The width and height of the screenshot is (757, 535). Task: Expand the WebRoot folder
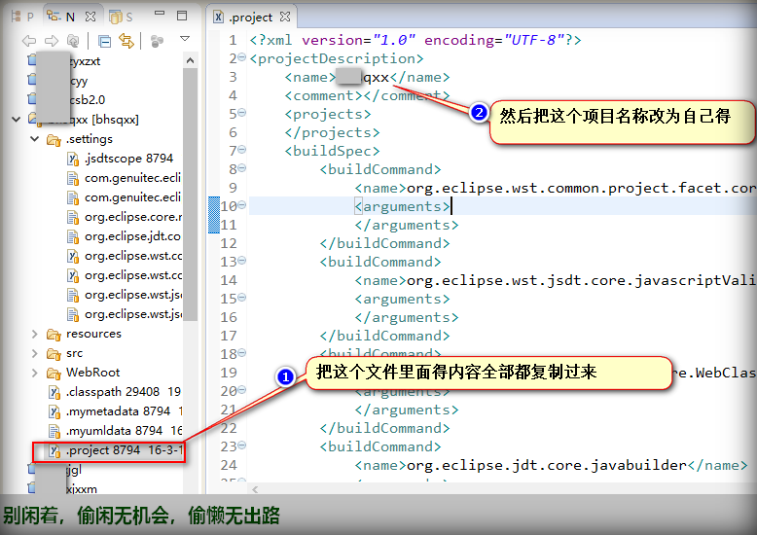click(x=35, y=373)
